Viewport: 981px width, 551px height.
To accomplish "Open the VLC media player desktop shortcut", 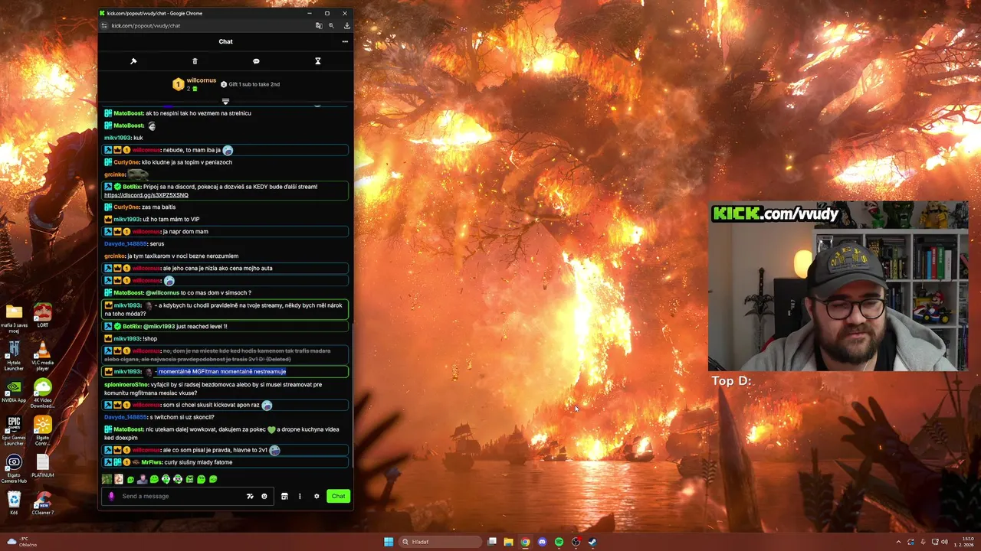I will coord(43,356).
